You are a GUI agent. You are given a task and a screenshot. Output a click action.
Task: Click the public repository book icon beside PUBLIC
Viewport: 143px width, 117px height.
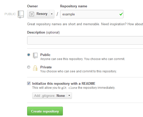tap(21, 15)
